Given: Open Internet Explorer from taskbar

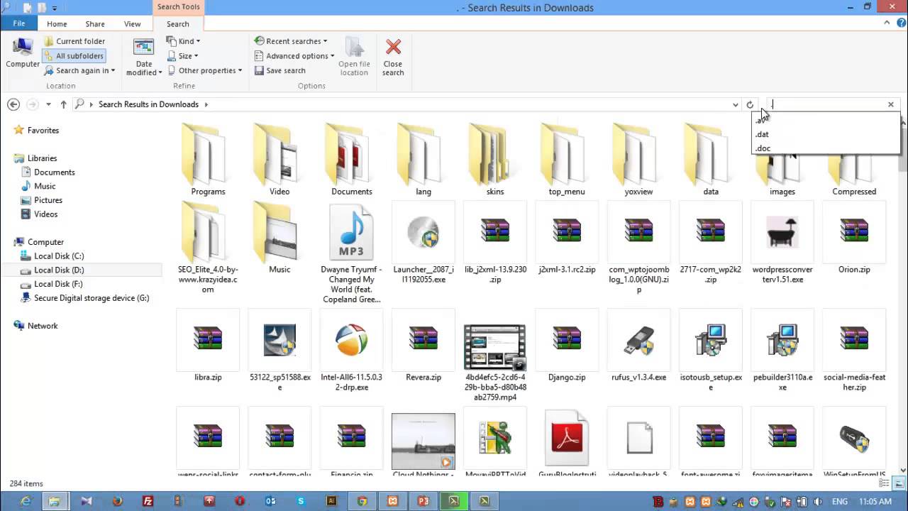Looking at the screenshot, I should tap(25, 501).
